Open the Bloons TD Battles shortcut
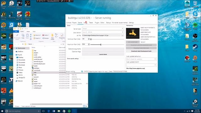The height and width of the screenshot is (113, 201). pos(27,15)
